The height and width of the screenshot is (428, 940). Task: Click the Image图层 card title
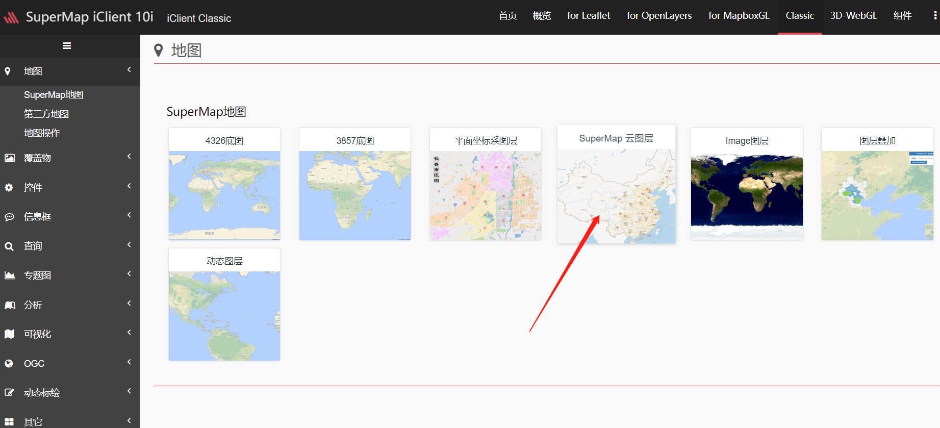tap(747, 141)
